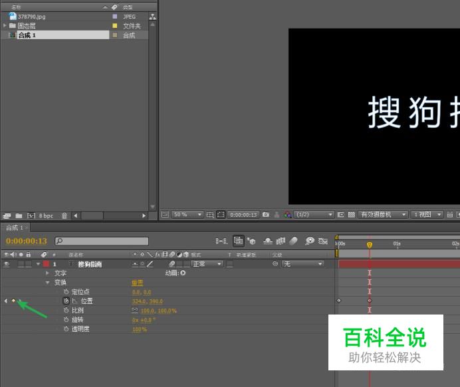Open the grid and guide options icon
The width and height of the screenshot is (460, 387).
(210, 215)
